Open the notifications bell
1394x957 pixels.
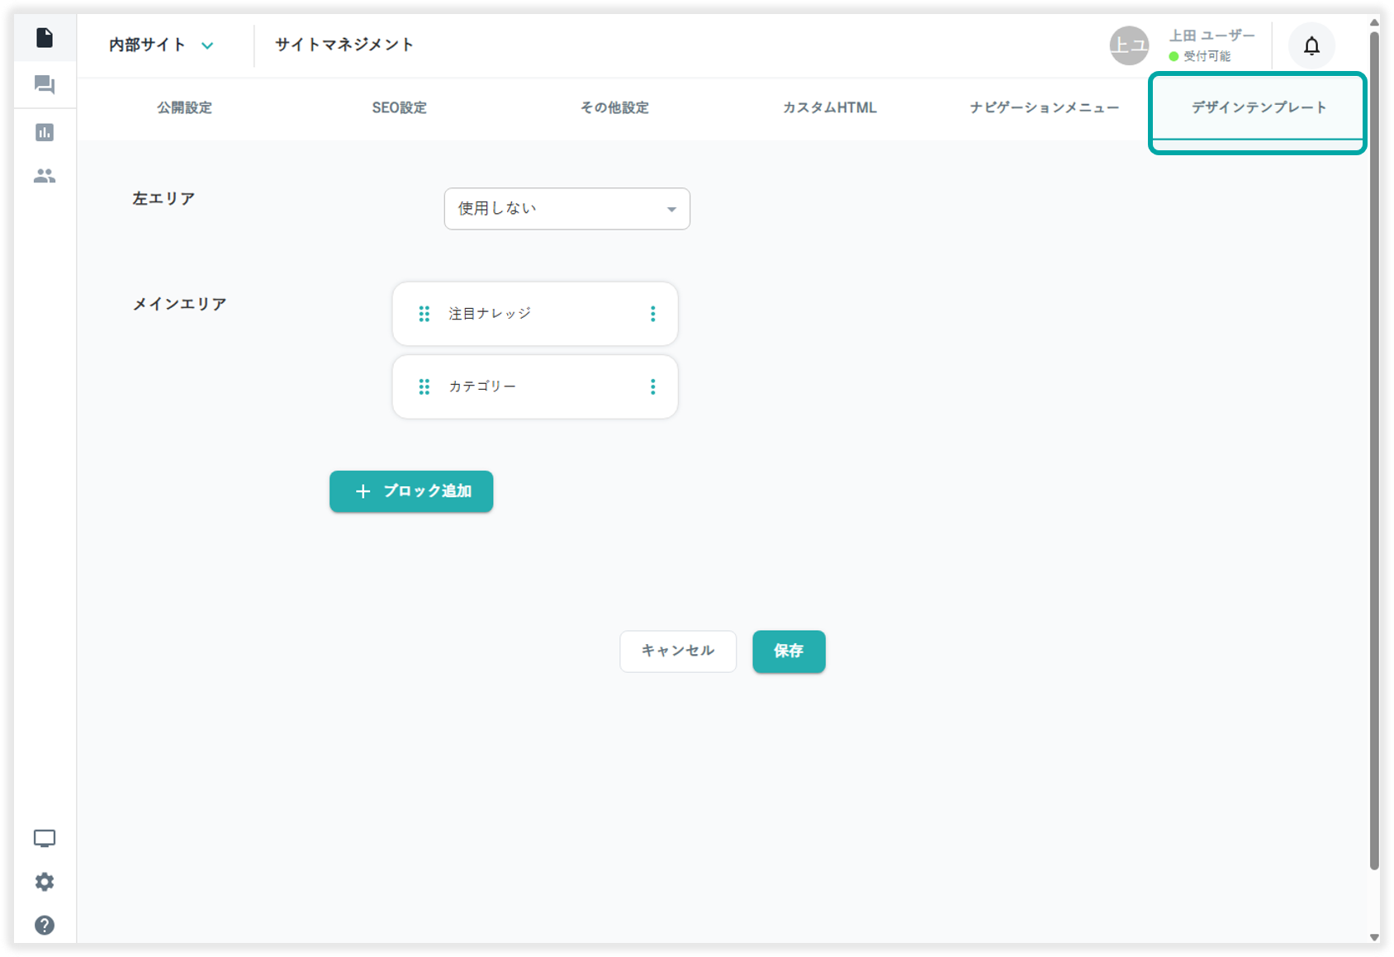pos(1311,46)
